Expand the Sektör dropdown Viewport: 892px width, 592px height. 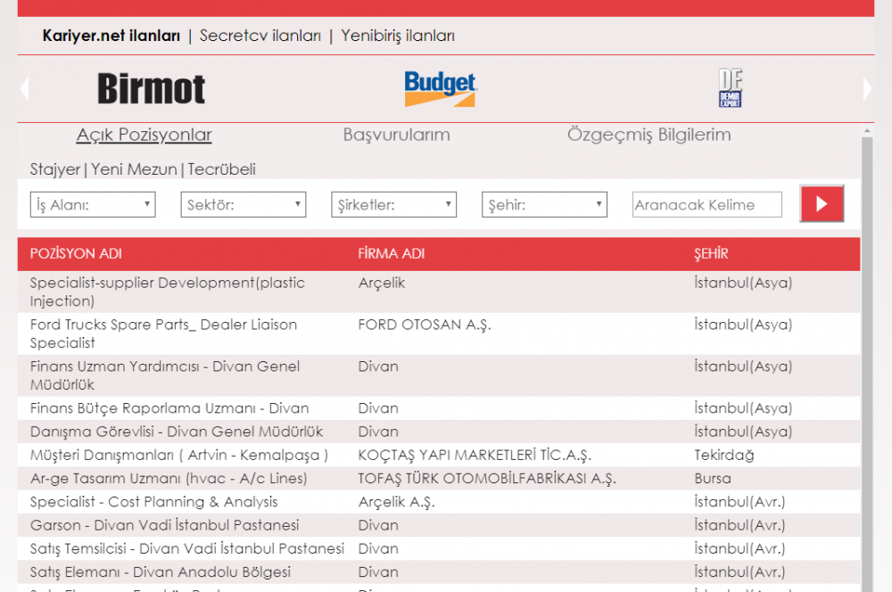(x=243, y=203)
